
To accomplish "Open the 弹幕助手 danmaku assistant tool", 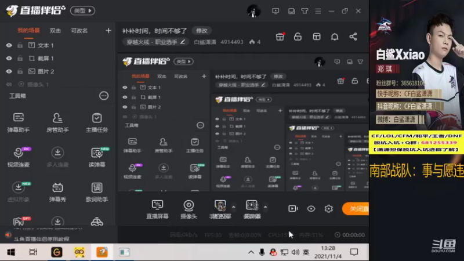I will [19, 122].
